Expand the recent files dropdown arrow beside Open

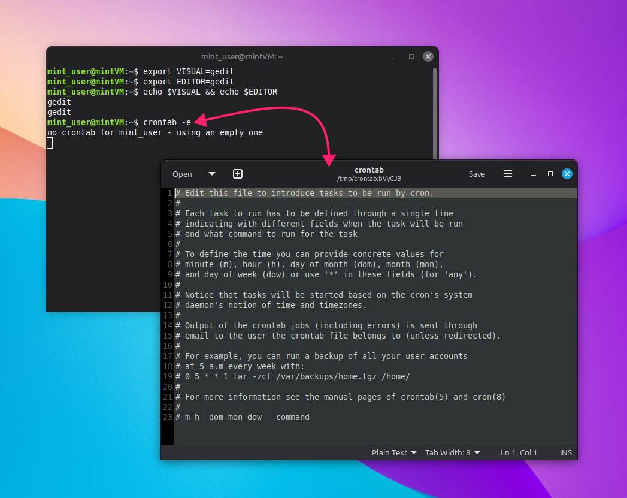[212, 174]
